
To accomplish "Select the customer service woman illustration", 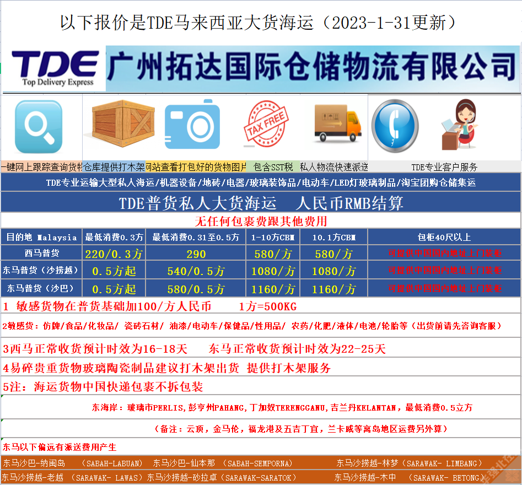I will tap(459, 124).
